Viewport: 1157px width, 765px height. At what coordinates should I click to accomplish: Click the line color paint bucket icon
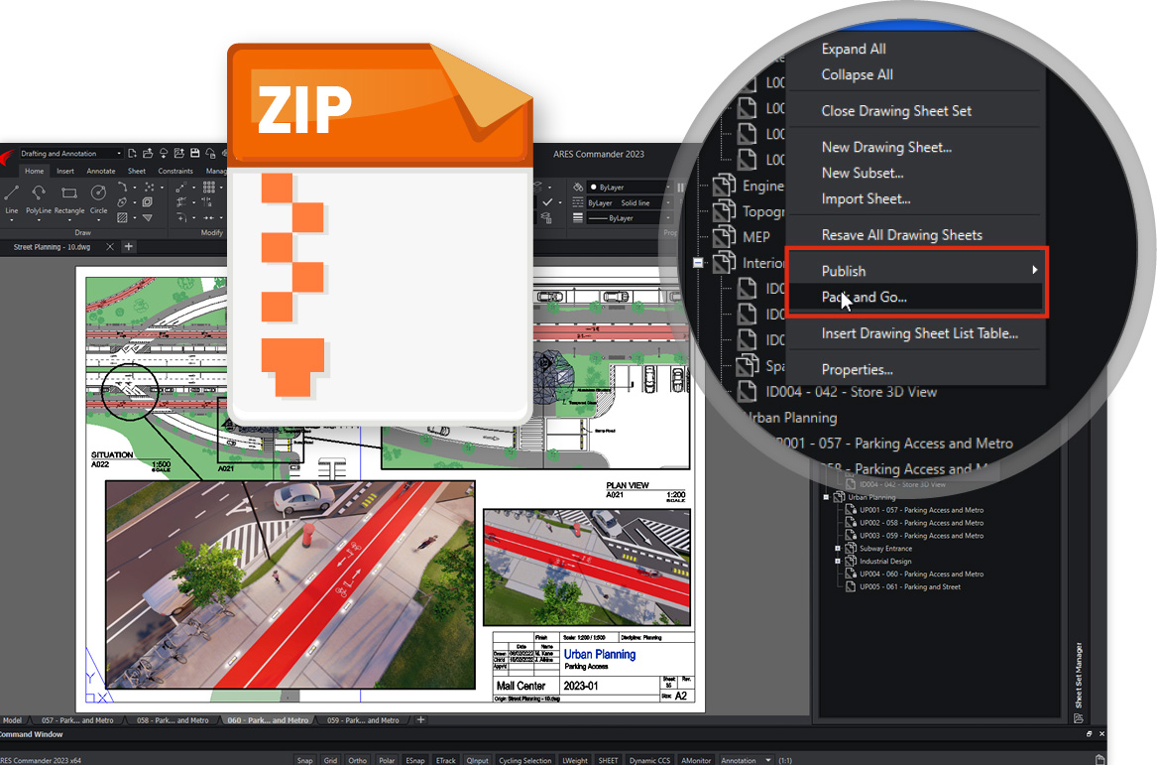(578, 187)
